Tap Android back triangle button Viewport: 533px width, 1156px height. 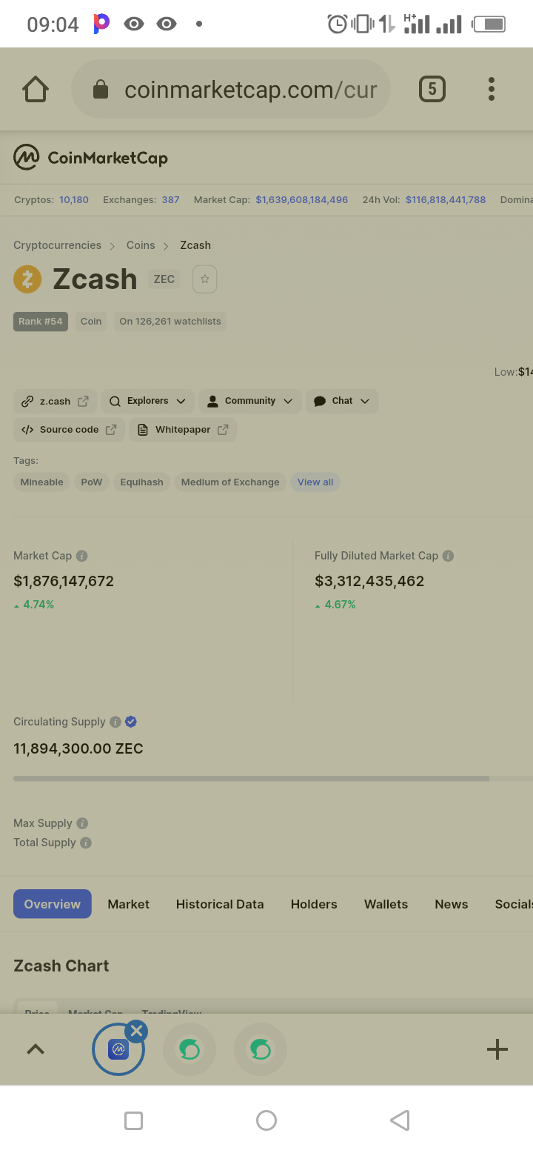click(x=400, y=1120)
